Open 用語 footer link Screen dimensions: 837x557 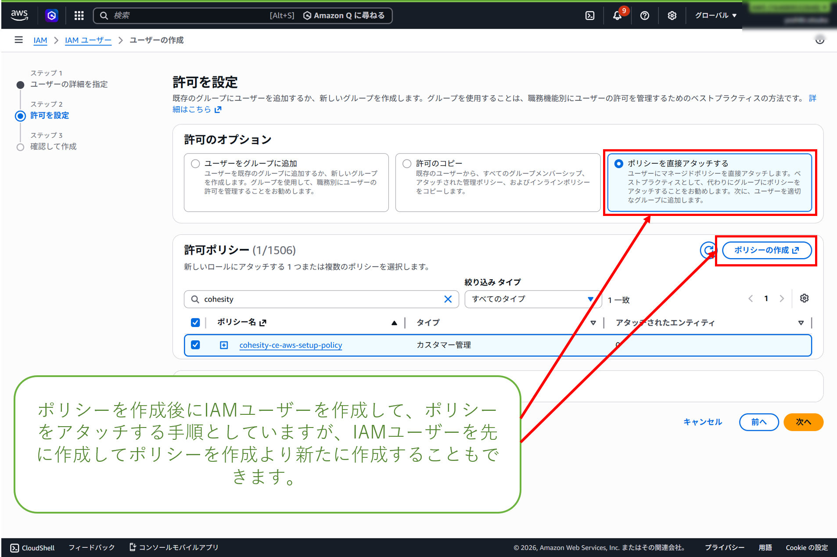click(765, 548)
